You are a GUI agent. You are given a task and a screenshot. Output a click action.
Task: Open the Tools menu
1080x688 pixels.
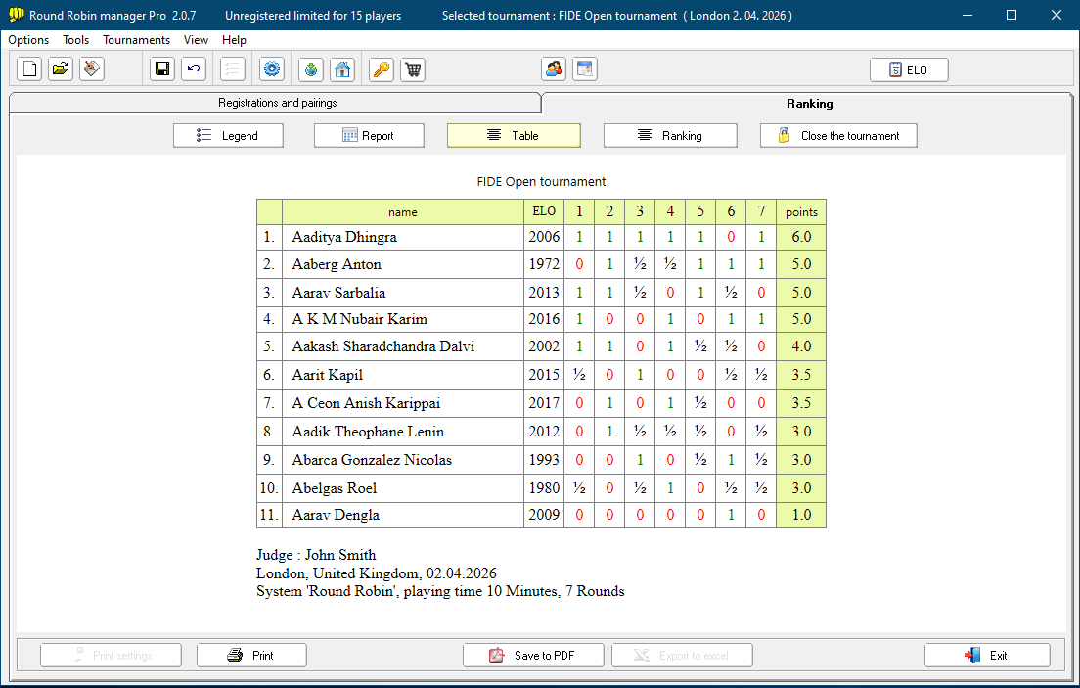[75, 40]
